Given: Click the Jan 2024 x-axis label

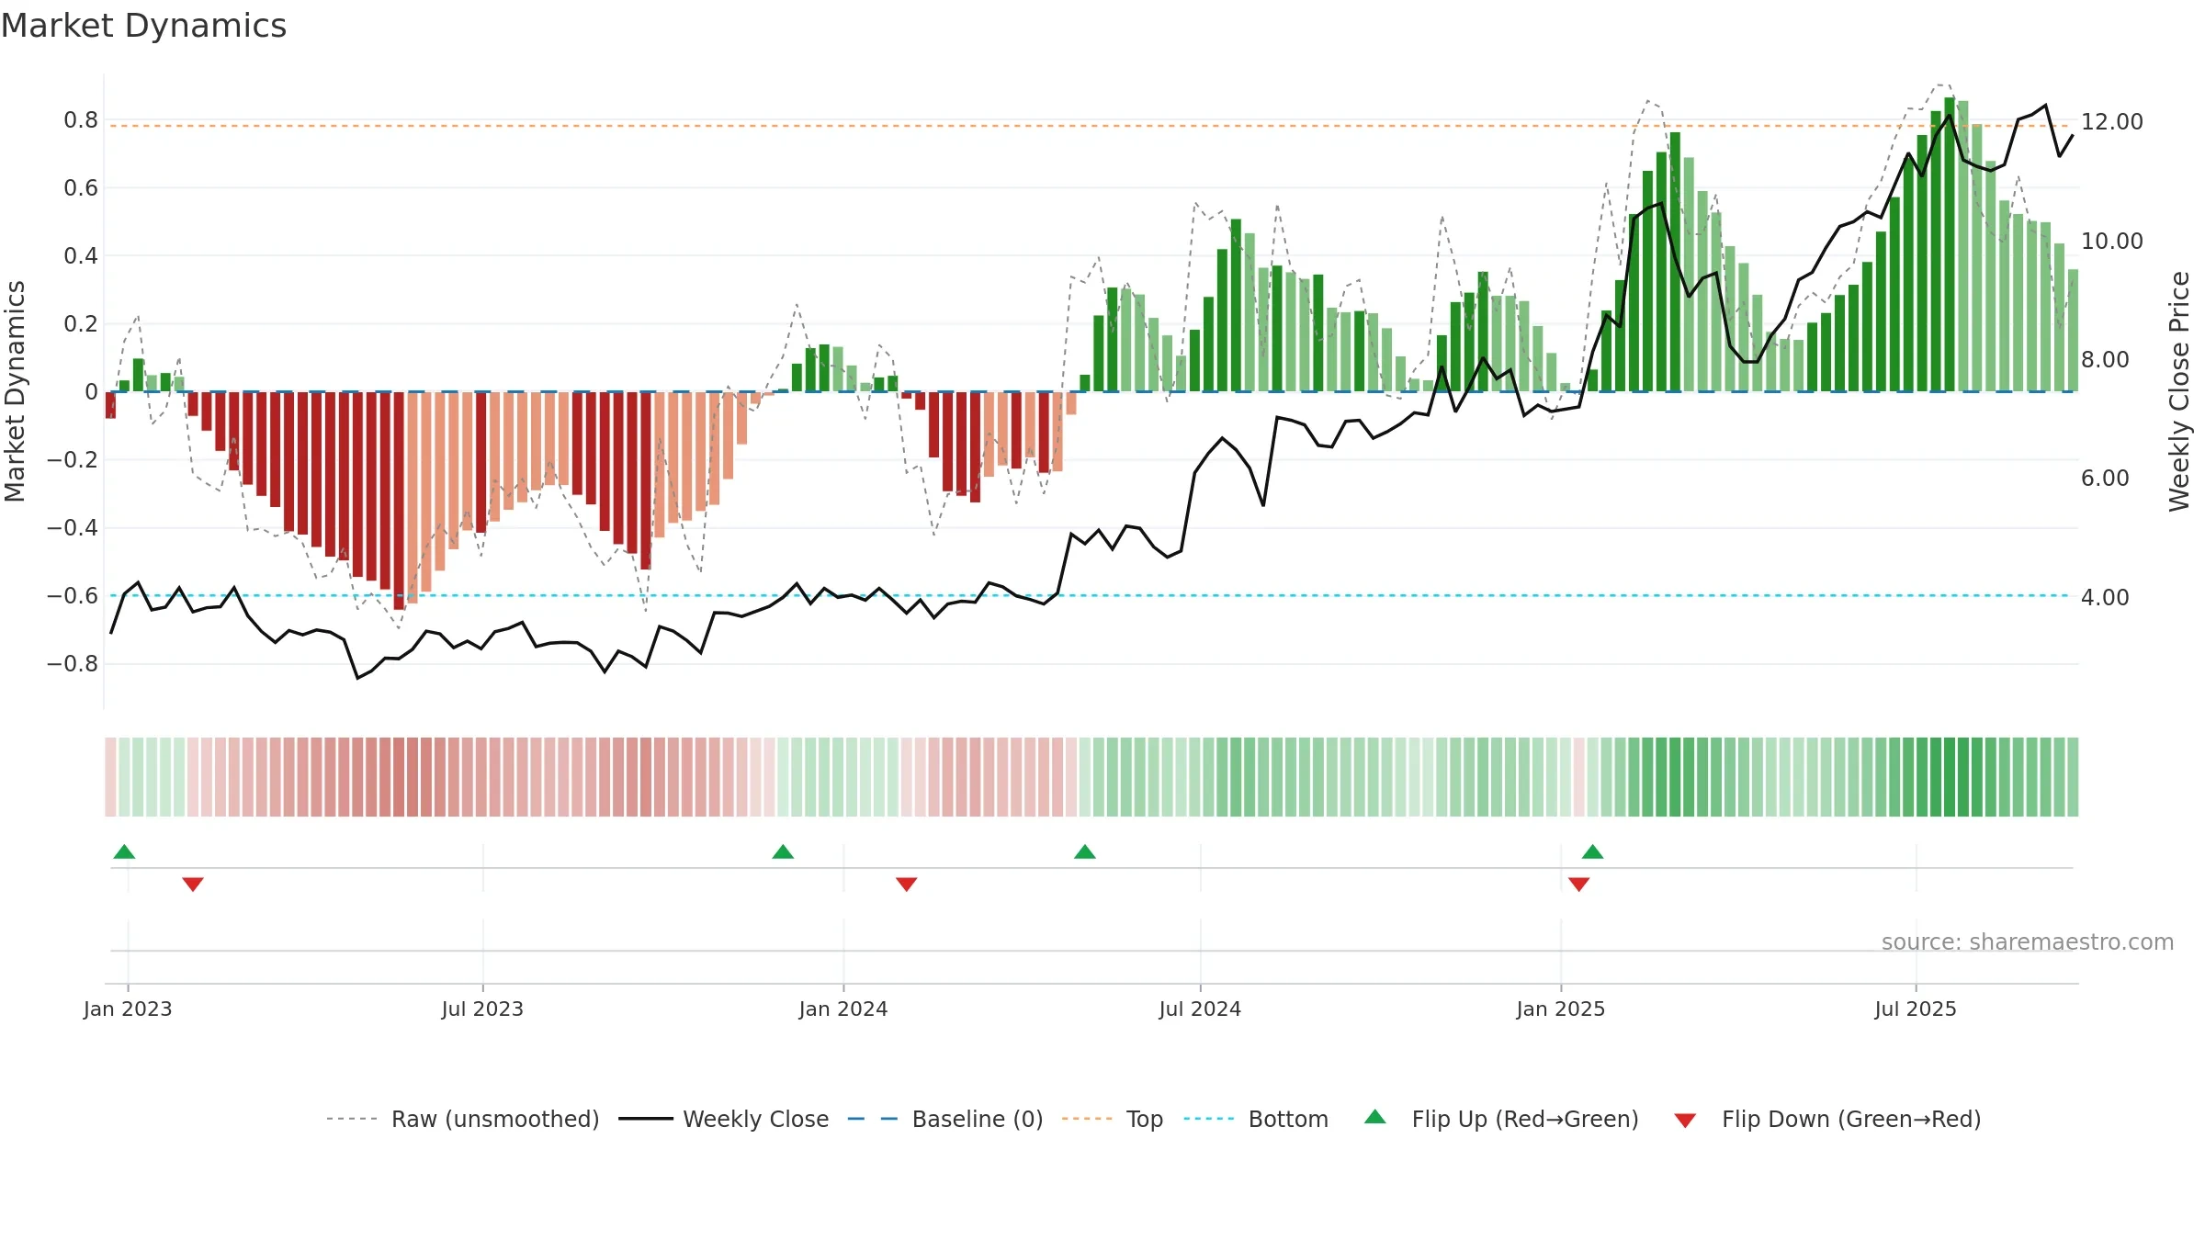Looking at the screenshot, I should pyautogui.click(x=843, y=1009).
